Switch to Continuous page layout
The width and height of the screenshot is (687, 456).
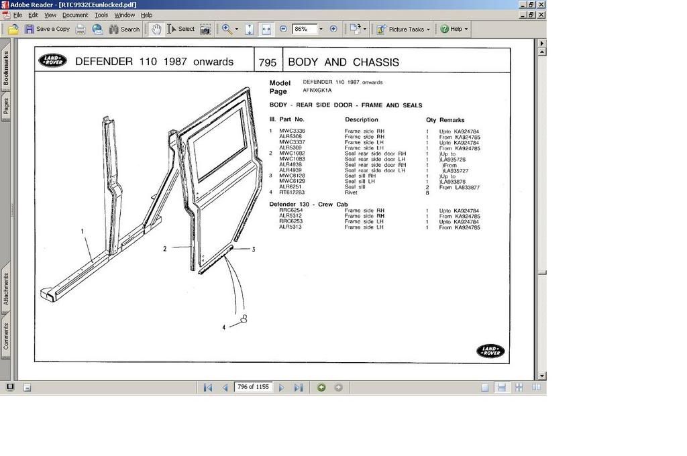[502, 387]
